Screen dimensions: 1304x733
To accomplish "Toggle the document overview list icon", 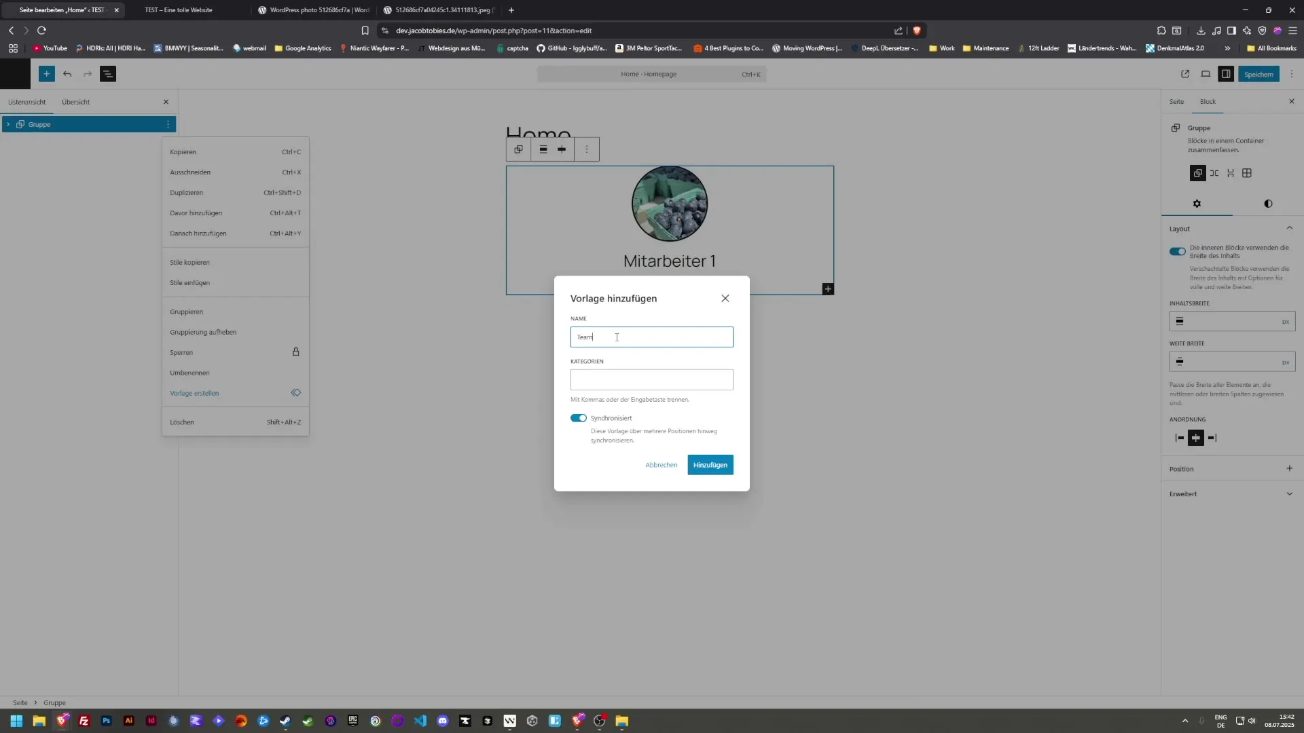I will coord(108,74).
